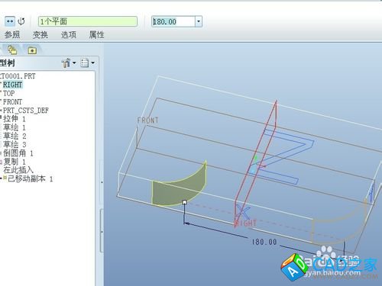The width and height of the screenshot is (382, 286).
Task: Open the 180.00 value dropdown arrow
Action: (199, 21)
